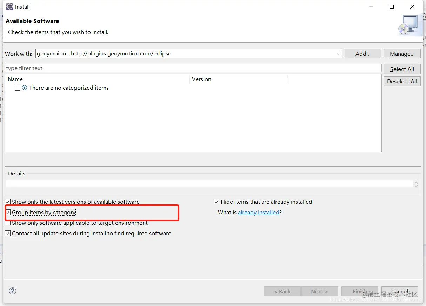This screenshot has width=426, height=306.
Task: Click the Version column header
Action: (x=239, y=79)
